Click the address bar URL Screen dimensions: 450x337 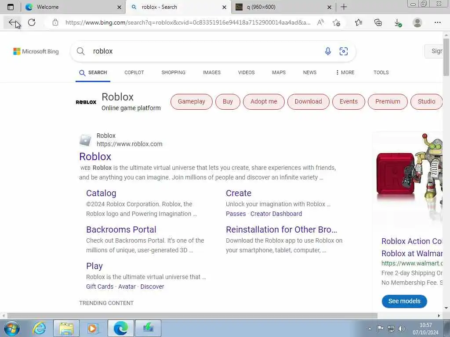point(188,22)
